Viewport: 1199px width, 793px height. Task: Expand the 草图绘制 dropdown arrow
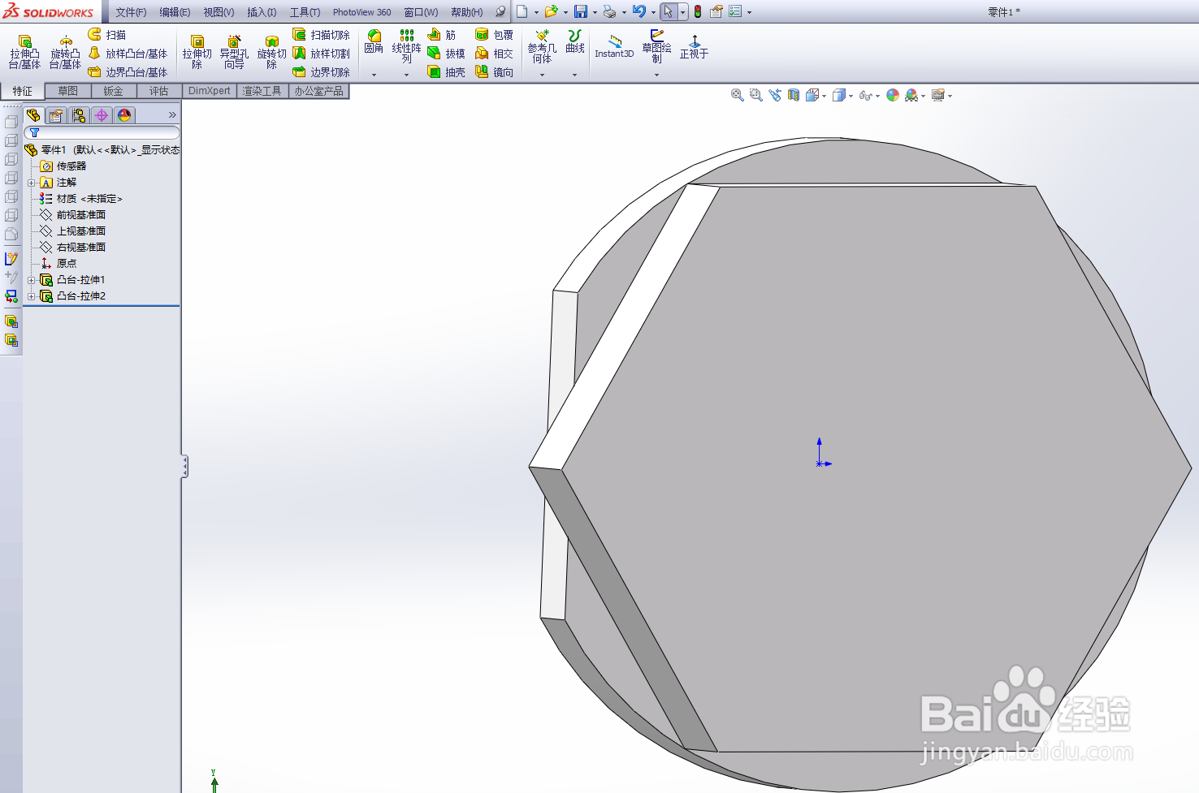(656, 75)
